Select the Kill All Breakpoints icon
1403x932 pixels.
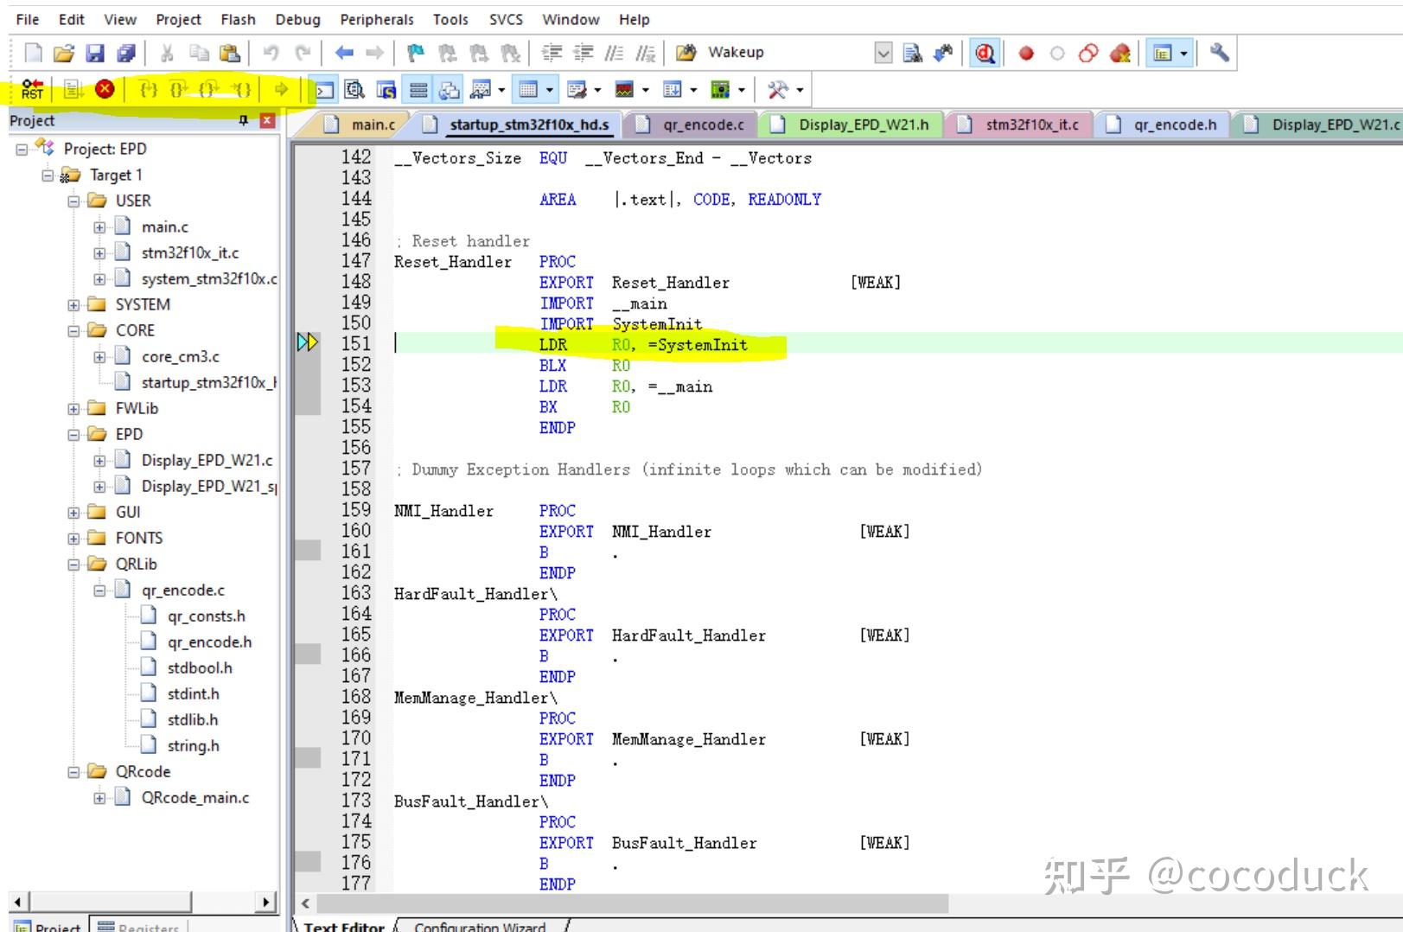pos(1120,53)
